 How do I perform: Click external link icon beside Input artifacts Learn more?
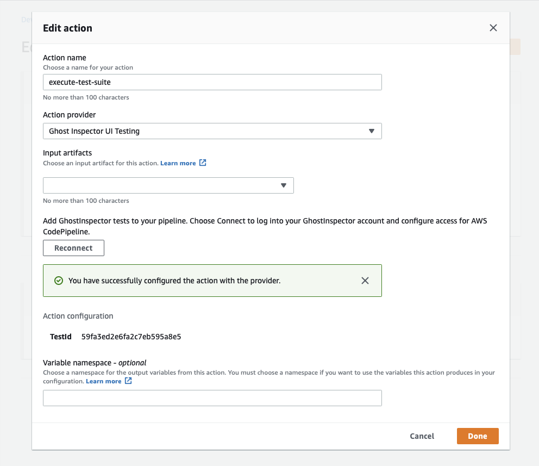pyautogui.click(x=203, y=163)
